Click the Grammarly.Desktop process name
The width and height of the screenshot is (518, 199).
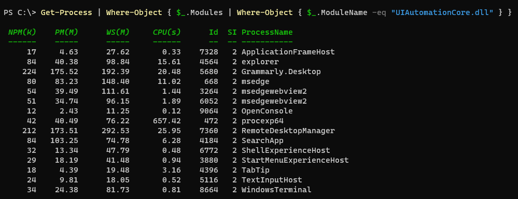(x=281, y=72)
